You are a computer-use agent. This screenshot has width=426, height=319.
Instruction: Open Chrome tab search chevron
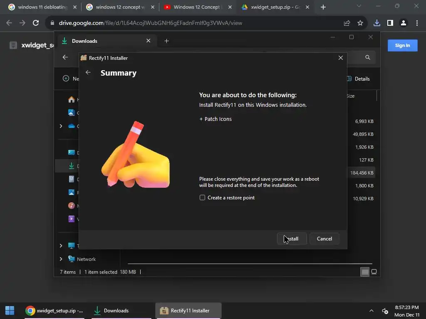pyautogui.click(x=359, y=6)
